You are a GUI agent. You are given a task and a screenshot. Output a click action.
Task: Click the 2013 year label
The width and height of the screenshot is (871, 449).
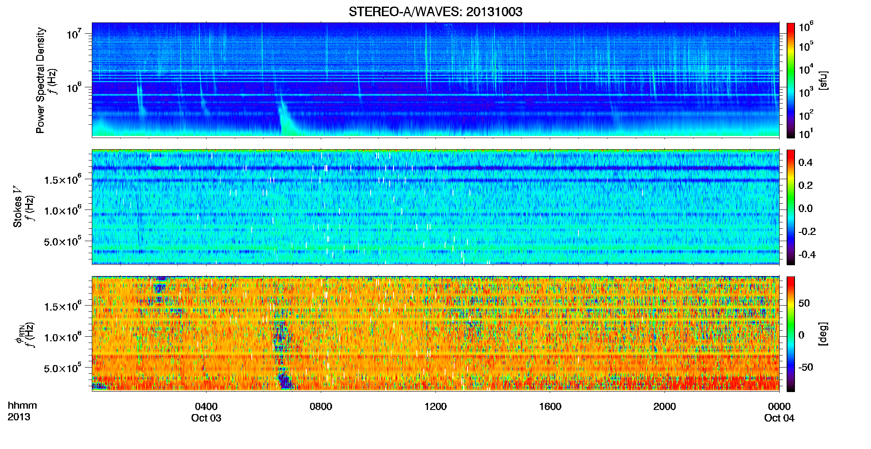coord(19,417)
